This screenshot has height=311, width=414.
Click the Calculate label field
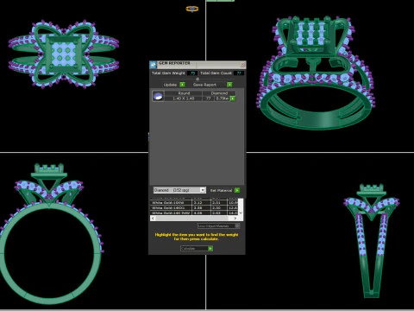click(194, 249)
